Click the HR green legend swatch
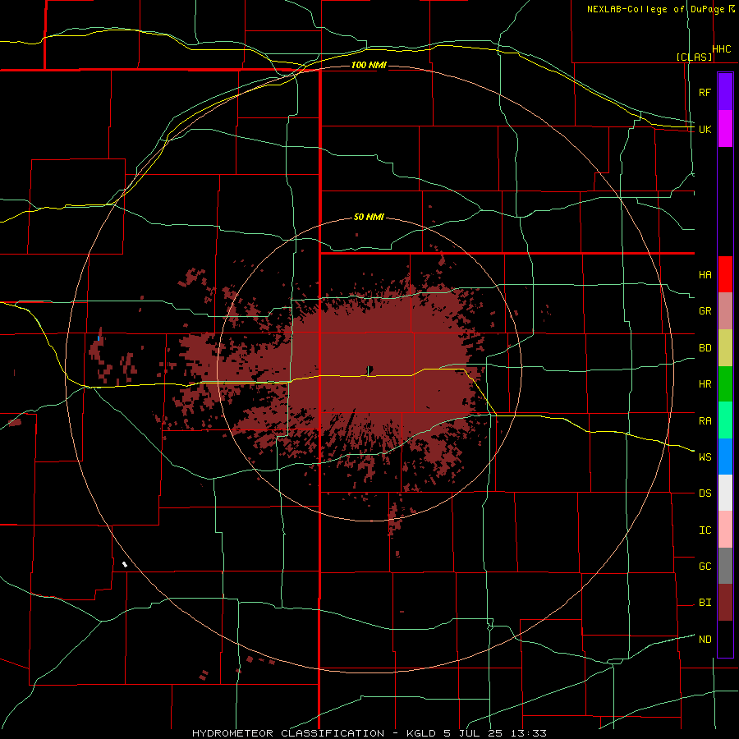This screenshot has width=739, height=739. coord(725,384)
